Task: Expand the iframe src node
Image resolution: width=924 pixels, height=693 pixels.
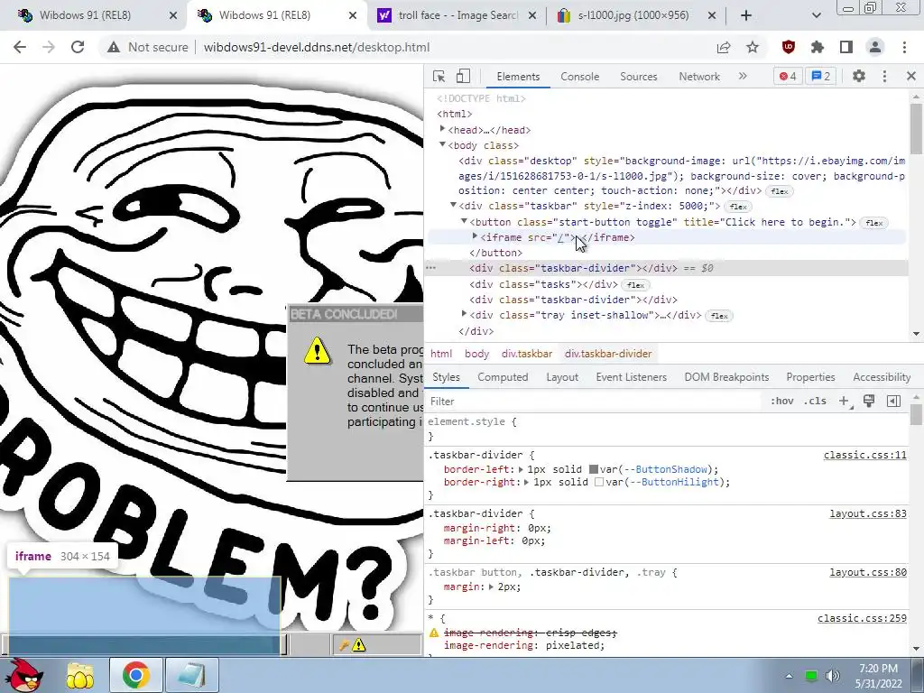Action: [x=475, y=236]
